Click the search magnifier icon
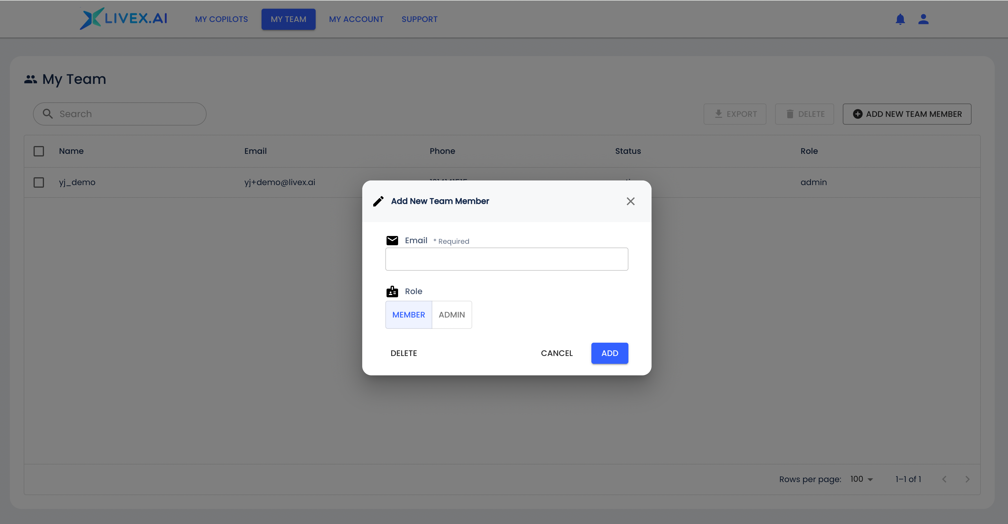This screenshot has width=1008, height=524. click(x=48, y=114)
